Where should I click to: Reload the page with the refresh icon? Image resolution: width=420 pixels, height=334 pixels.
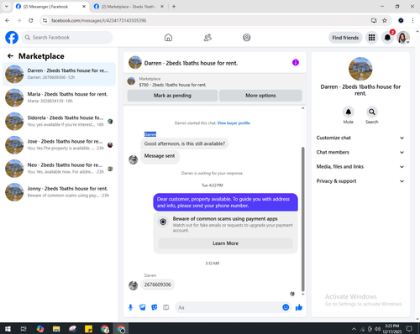(31, 20)
